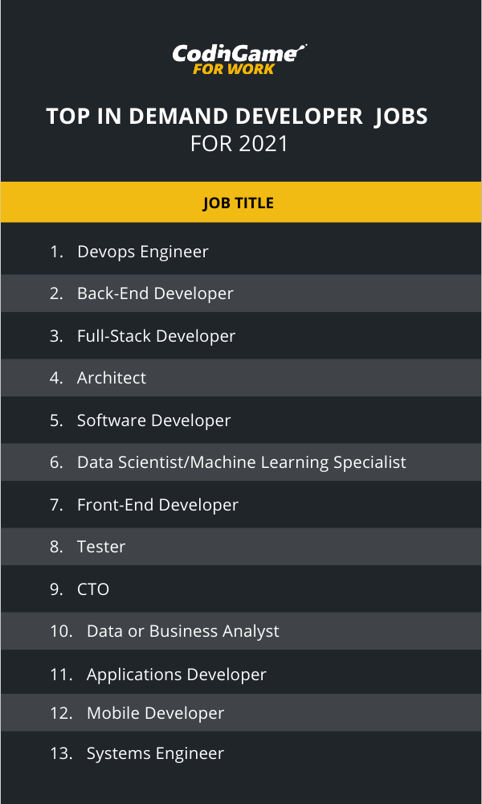Click the rank number 1 marker

click(56, 252)
